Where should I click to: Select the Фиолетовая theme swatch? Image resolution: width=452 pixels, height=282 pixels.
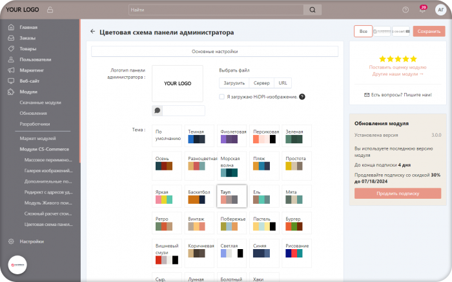coord(232,136)
